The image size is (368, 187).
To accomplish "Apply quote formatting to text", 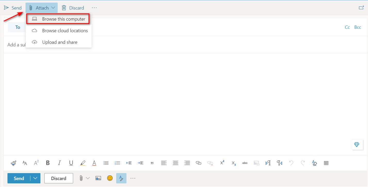I will pyautogui.click(x=152, y=163).
